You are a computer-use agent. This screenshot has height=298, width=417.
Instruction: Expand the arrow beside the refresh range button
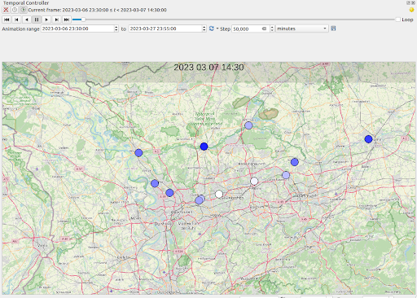217,28
